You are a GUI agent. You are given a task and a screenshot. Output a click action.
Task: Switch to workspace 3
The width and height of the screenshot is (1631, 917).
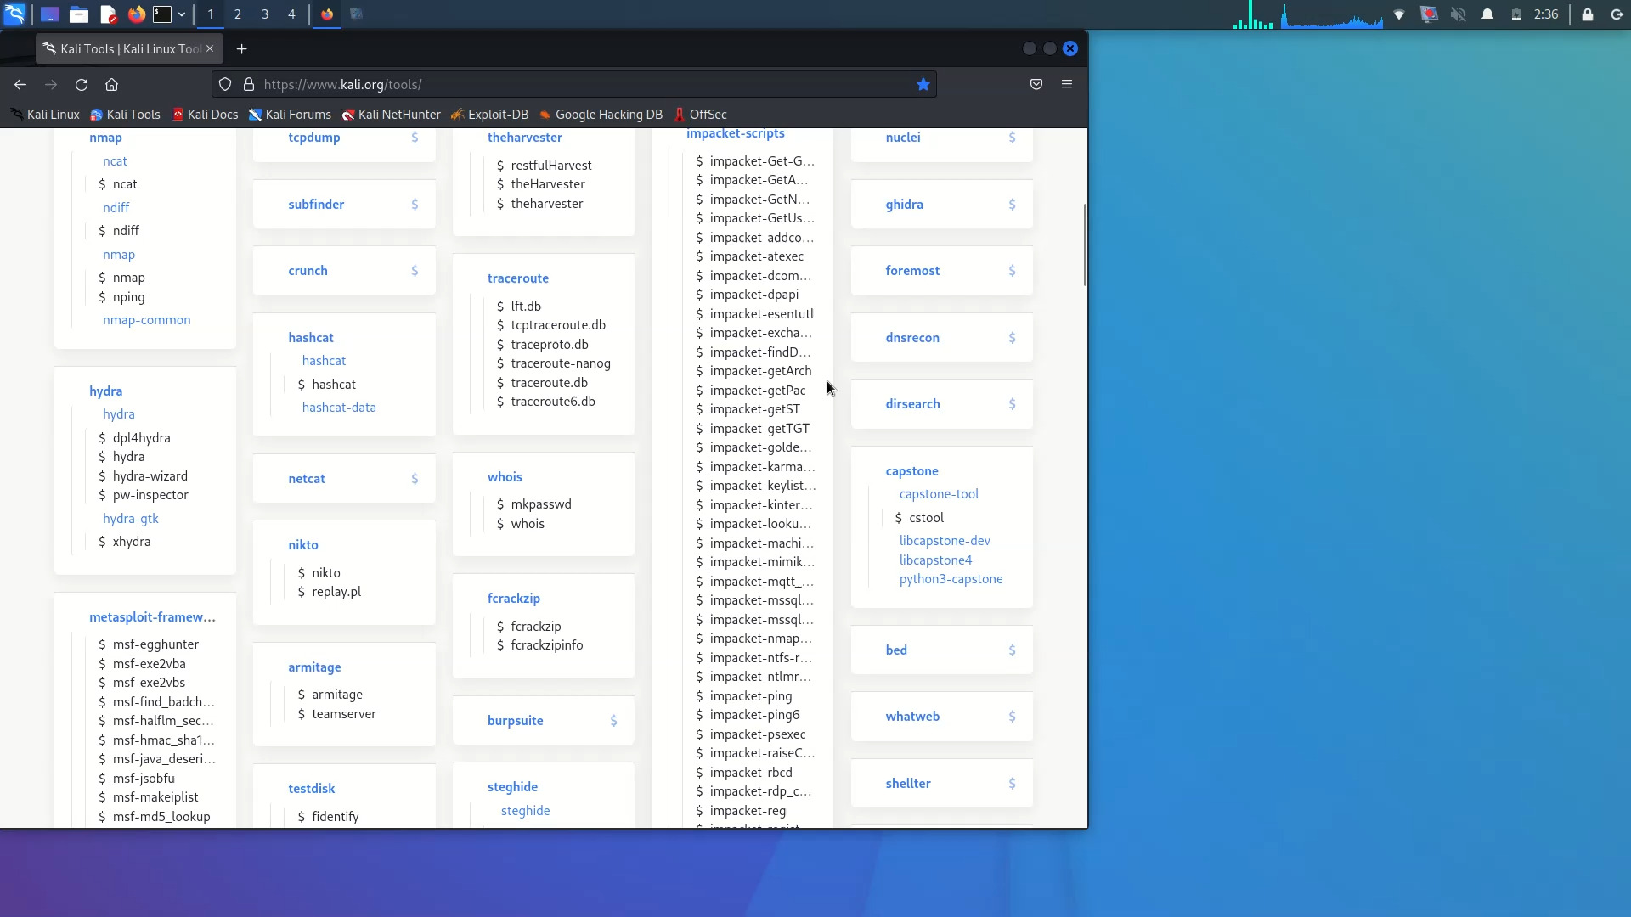(x=265, y=14)
